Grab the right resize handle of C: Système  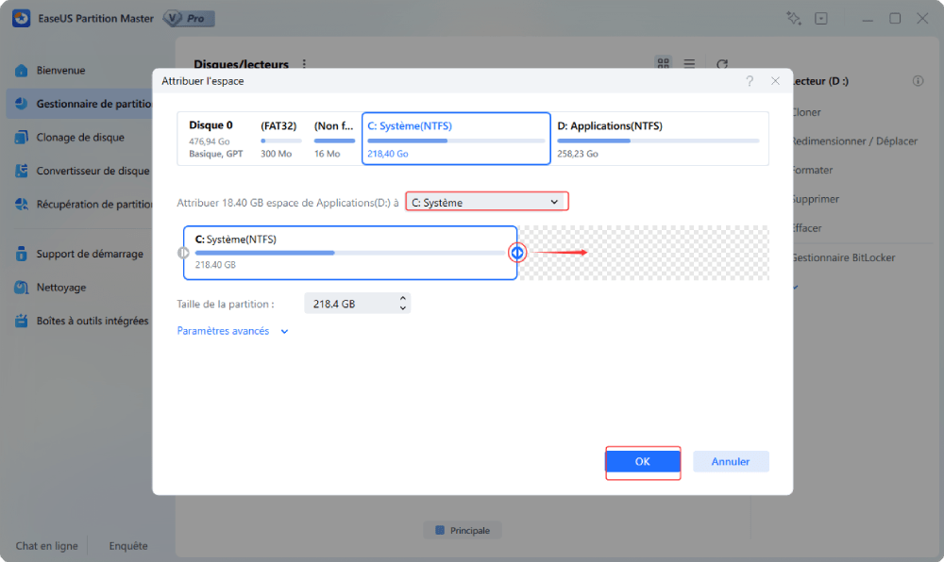tap(517, 253)
